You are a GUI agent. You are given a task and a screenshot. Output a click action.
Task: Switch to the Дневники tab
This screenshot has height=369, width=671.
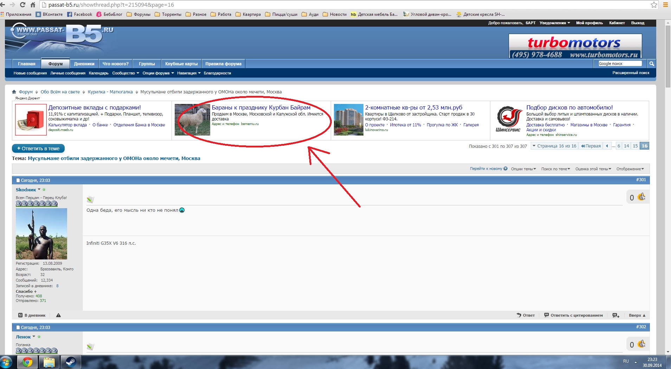[84, 64]
